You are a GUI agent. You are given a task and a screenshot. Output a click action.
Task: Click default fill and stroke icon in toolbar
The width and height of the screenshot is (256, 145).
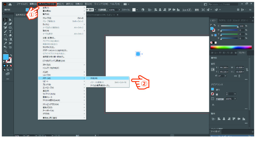tap(4, 62)
